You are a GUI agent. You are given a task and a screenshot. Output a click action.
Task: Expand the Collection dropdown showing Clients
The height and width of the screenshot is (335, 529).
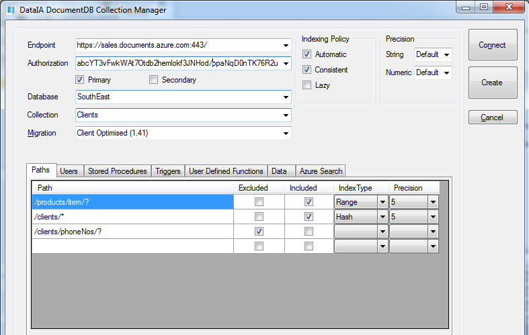tap(286, 115)
